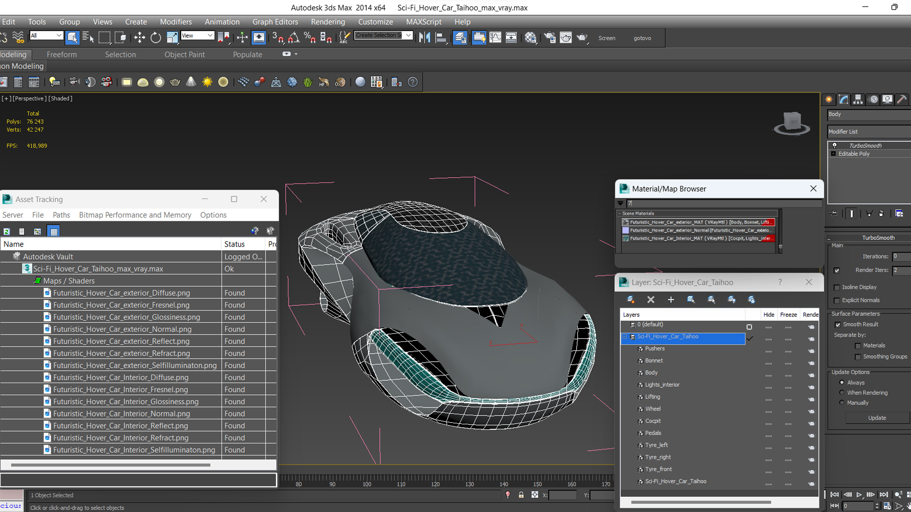The height and width of the screenshot is (512, 911).
Task: Expand the Sci-Fi_Hover_Car_Taihoo layer group
Action: point(624,336)
